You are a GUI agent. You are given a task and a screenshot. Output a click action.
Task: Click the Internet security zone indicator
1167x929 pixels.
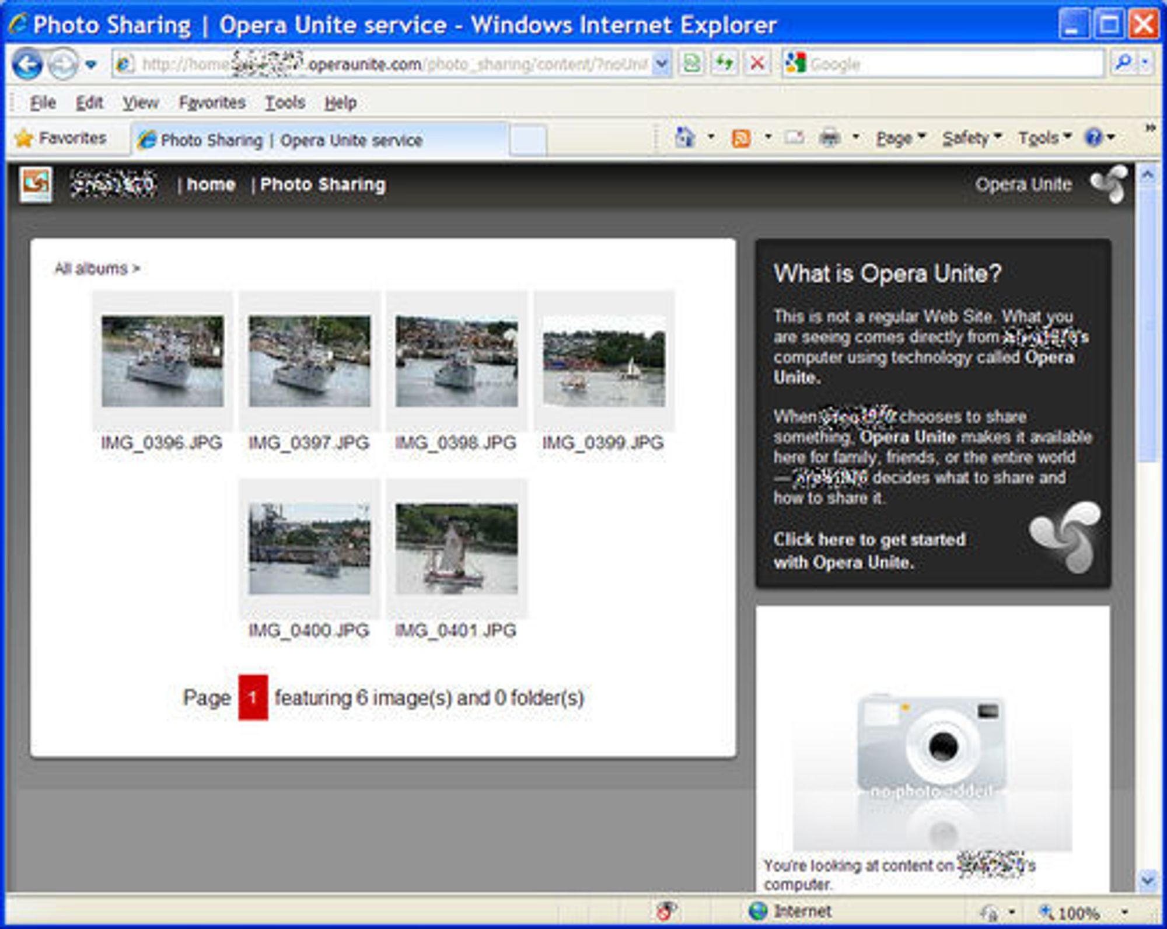tap(790, 911)
